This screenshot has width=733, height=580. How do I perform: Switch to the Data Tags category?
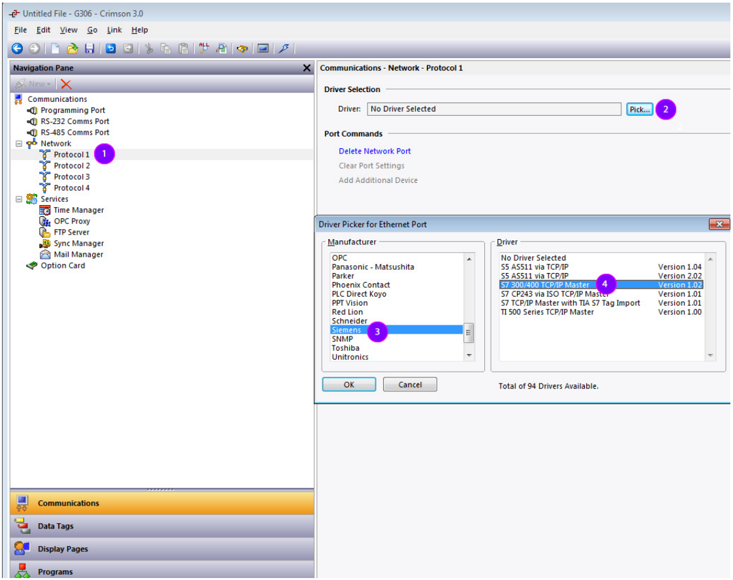[162, 526]
